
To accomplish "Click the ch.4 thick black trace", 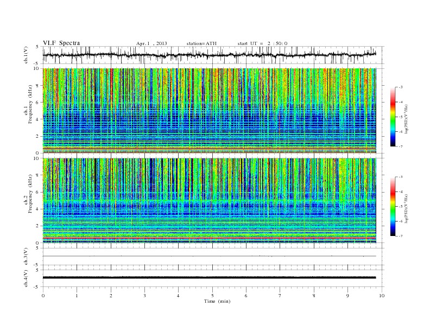I will tap(209, 278).
